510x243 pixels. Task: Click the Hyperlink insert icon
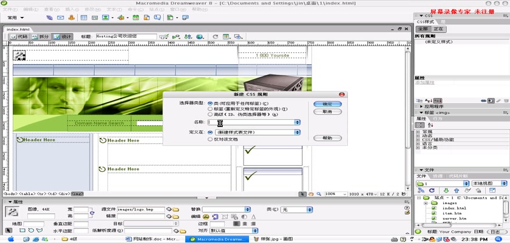click(x=49, y=18)
